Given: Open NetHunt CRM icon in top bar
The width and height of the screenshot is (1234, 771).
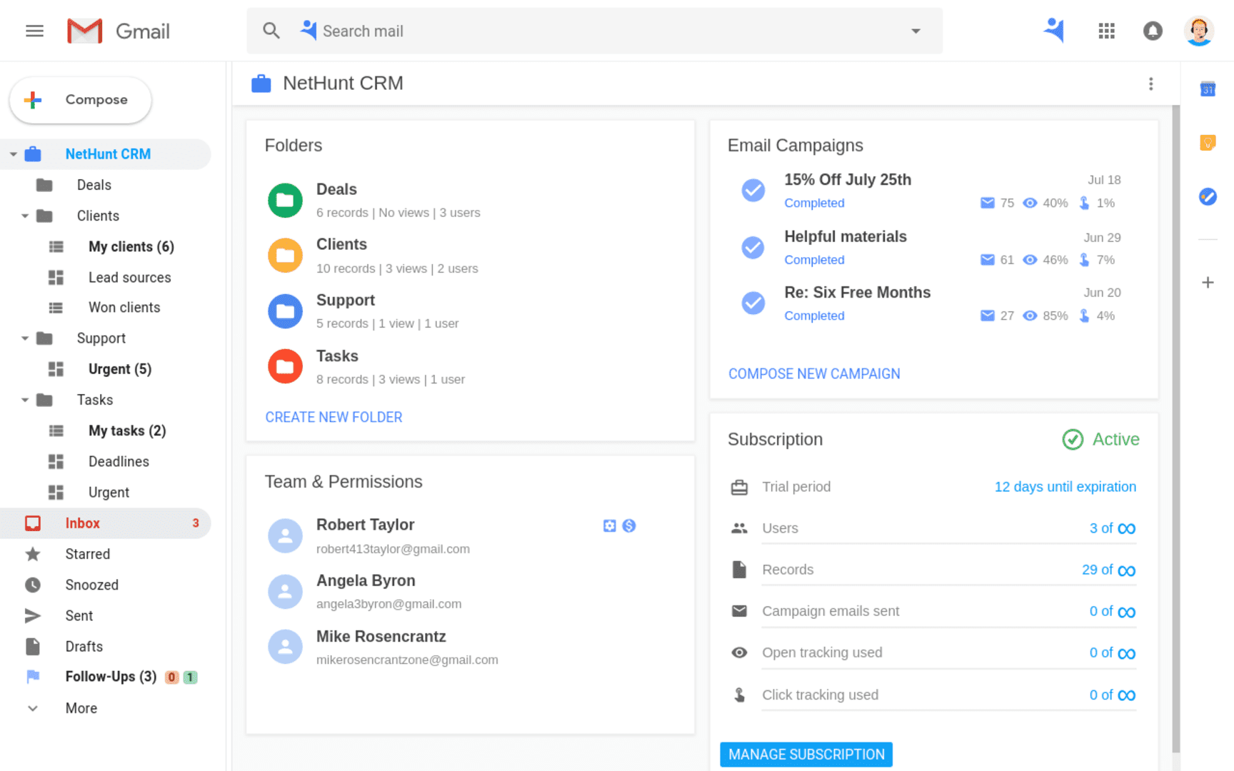Looking at the screenshot, I should (1054, 30).
